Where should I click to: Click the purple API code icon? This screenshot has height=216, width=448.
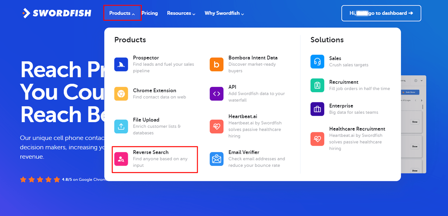pyautogui.click(x=216, y=94)
